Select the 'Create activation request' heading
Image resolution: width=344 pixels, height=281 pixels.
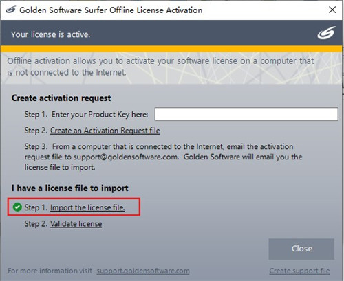tap(61, 98)
